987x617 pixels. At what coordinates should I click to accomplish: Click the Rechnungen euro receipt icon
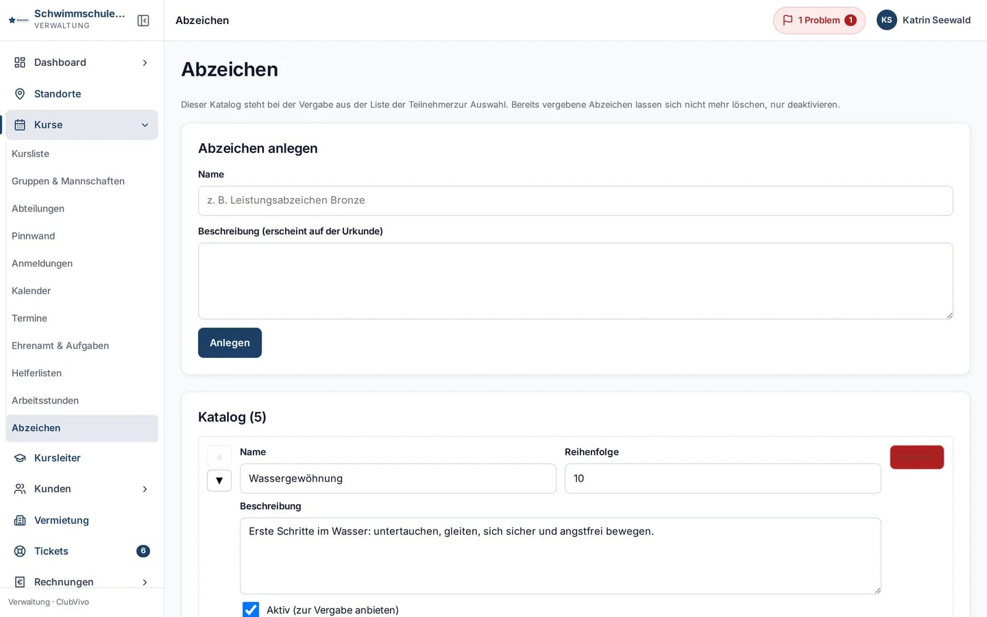20,582
